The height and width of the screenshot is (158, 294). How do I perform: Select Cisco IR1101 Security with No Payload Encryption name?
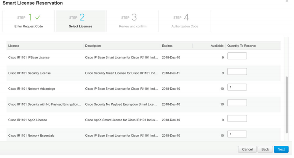tap(45, 104)
